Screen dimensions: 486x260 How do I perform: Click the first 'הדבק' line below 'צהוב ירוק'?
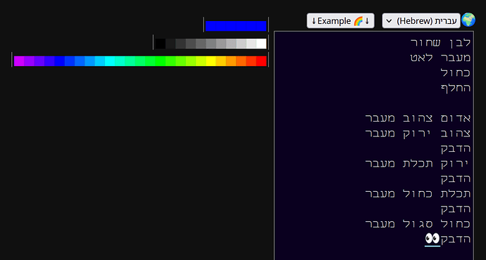(456, 148)
